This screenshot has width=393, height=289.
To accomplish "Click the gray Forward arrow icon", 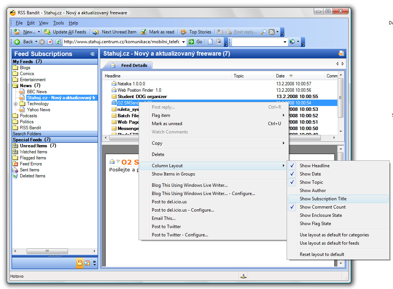I will [x=42, y=42].
